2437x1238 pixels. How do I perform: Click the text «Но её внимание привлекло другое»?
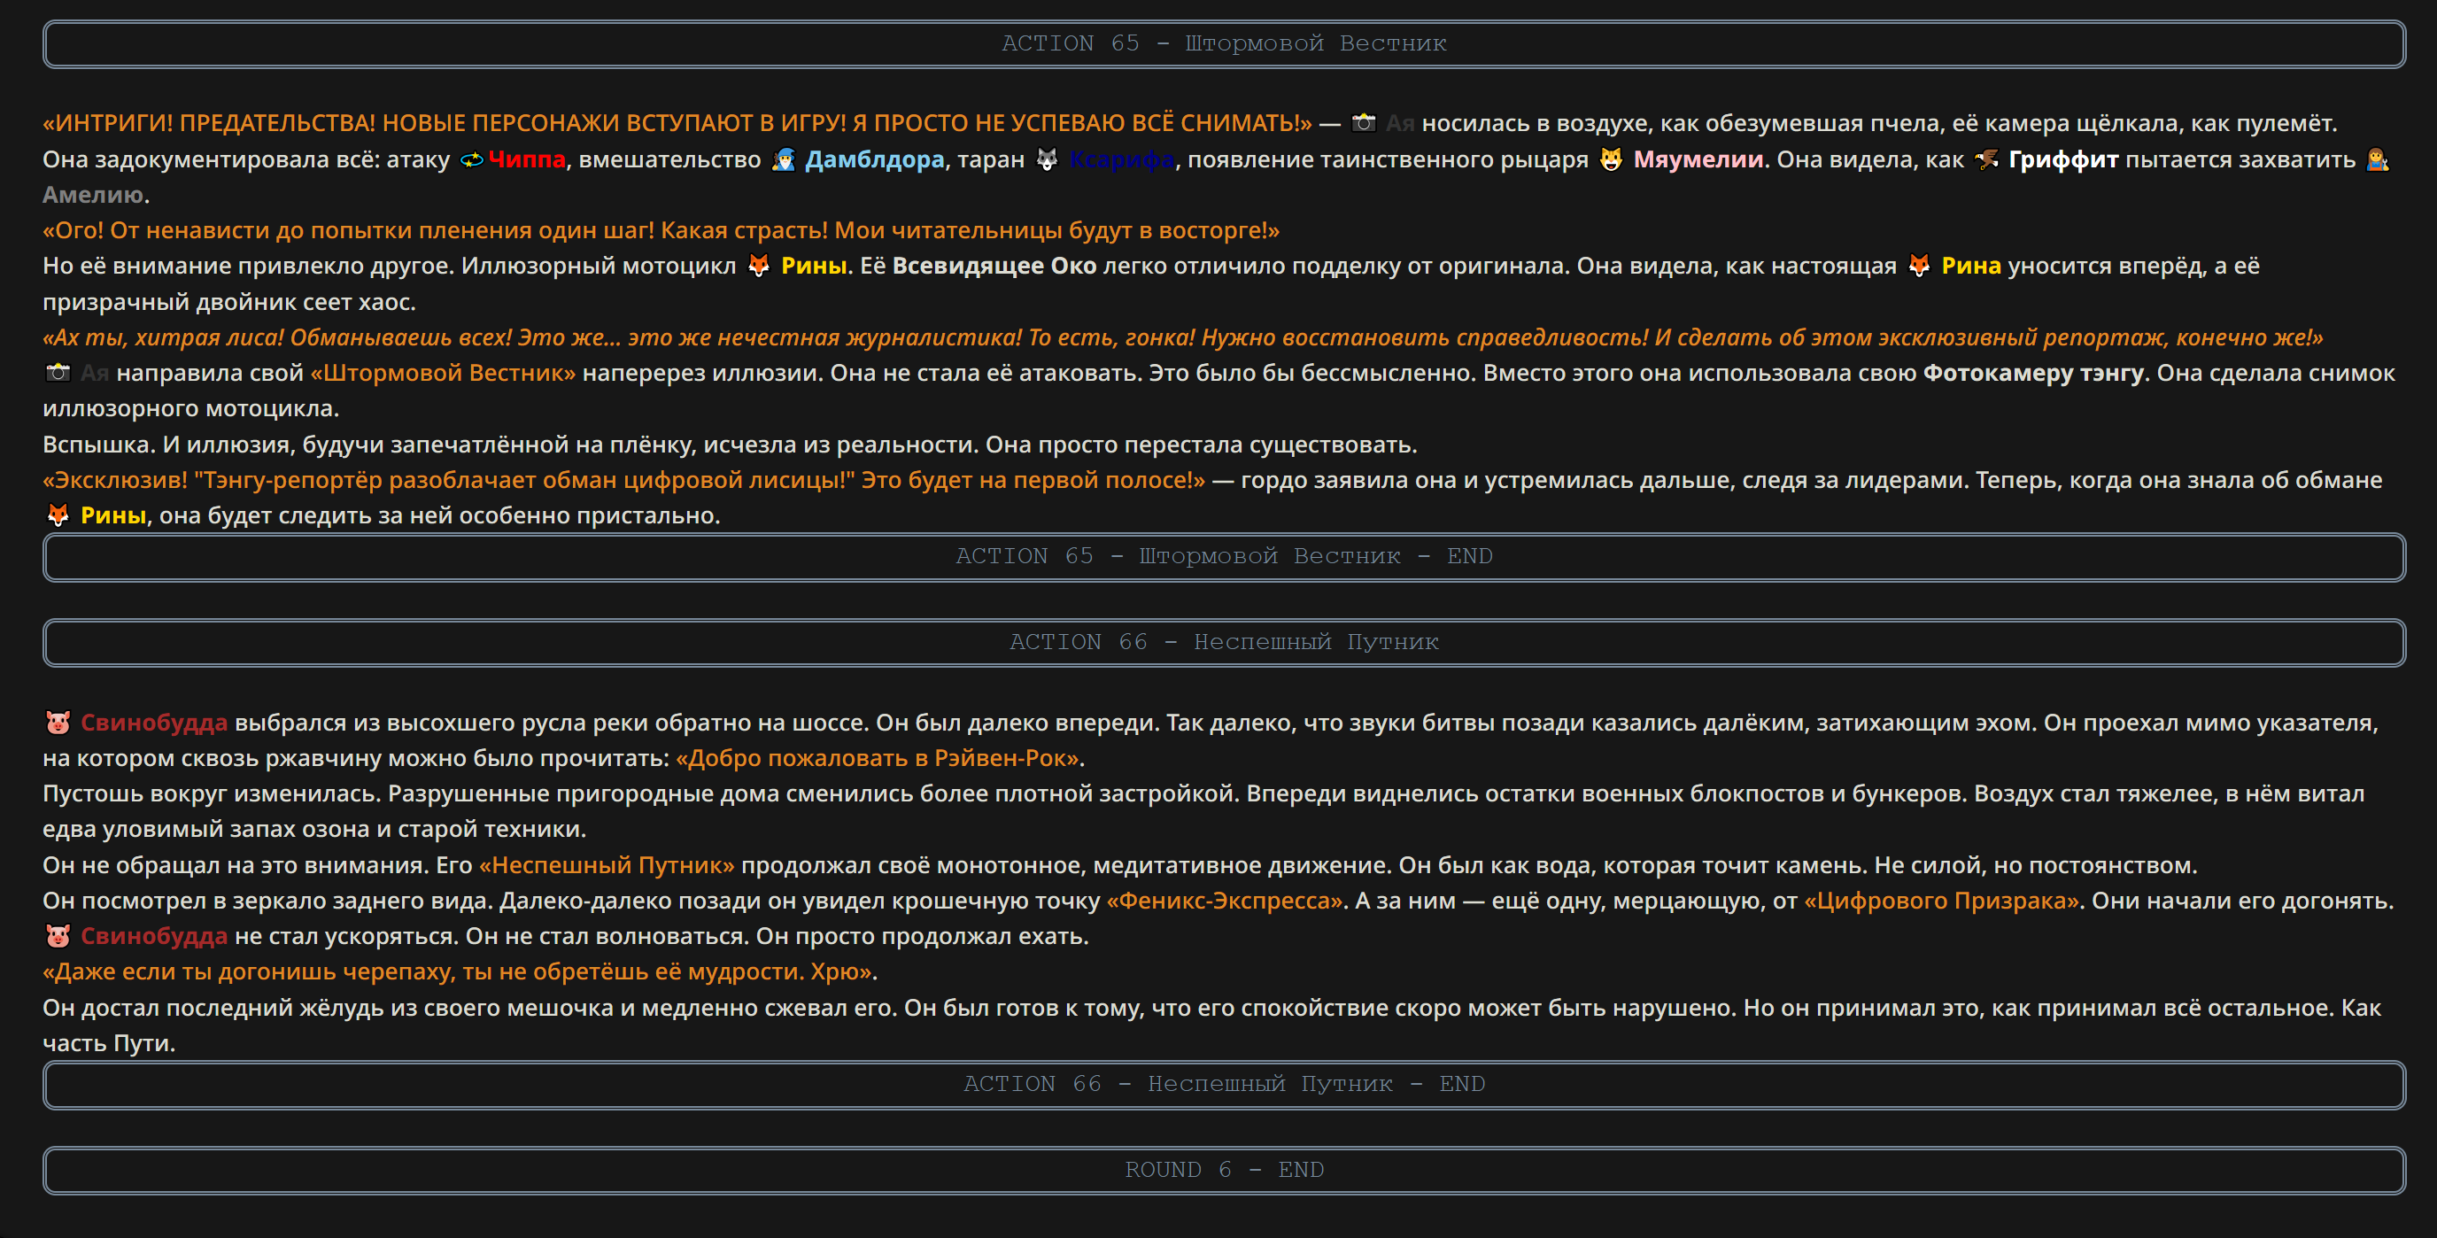click(x=249, y=266)
